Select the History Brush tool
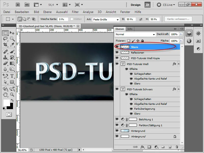 click(12, 57)
